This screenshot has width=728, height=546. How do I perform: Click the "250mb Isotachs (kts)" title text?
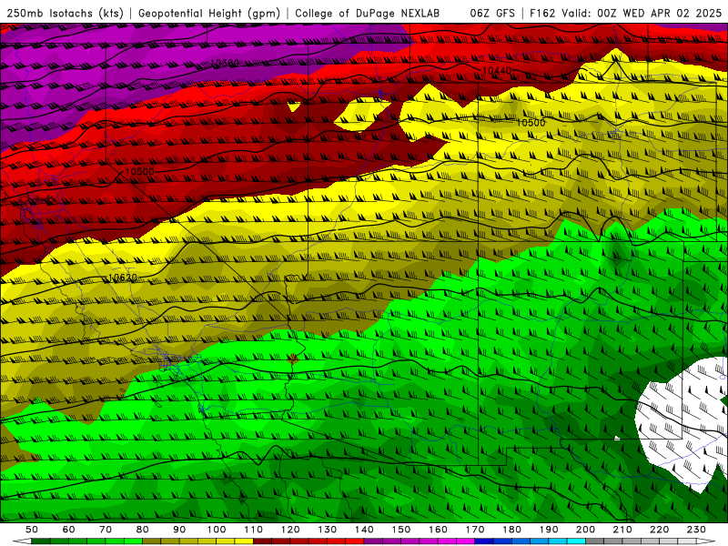65,14
